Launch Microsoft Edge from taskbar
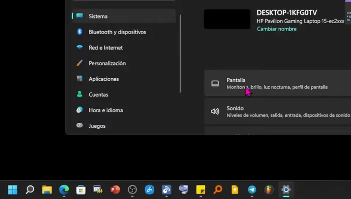 tap(64, 189)
